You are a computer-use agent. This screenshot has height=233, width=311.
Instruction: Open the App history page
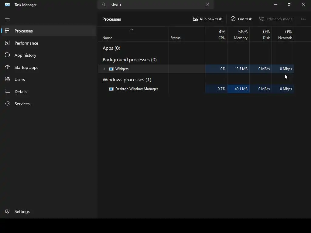pyautogui.click(x=26, y=55)
